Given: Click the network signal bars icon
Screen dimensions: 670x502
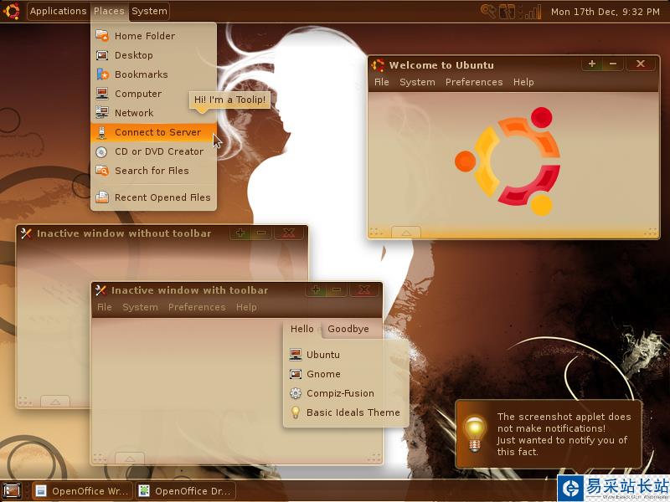Looking at the screenshot, I should 532,12.
